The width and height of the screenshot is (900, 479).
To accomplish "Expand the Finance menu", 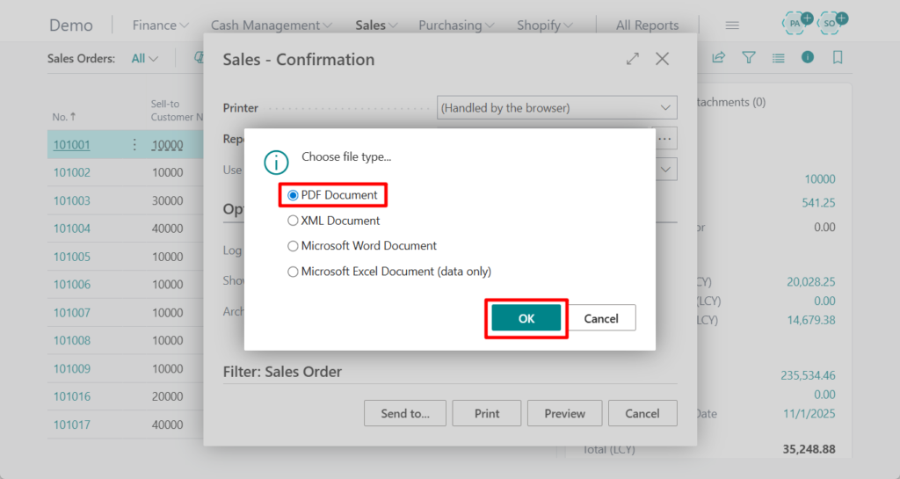I will click(160, 25).
